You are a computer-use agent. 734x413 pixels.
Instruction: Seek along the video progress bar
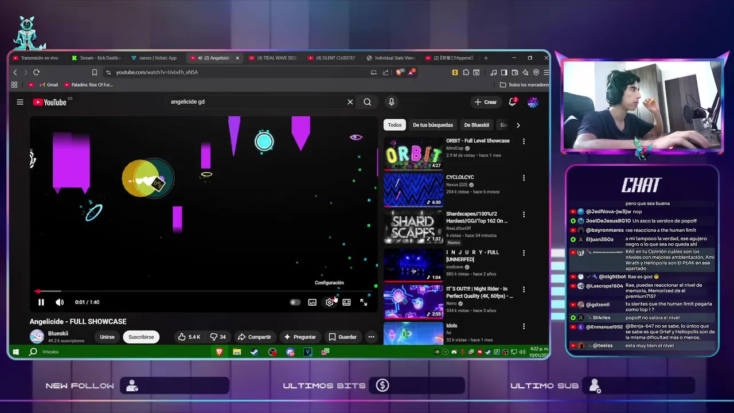tap(204, 291)
